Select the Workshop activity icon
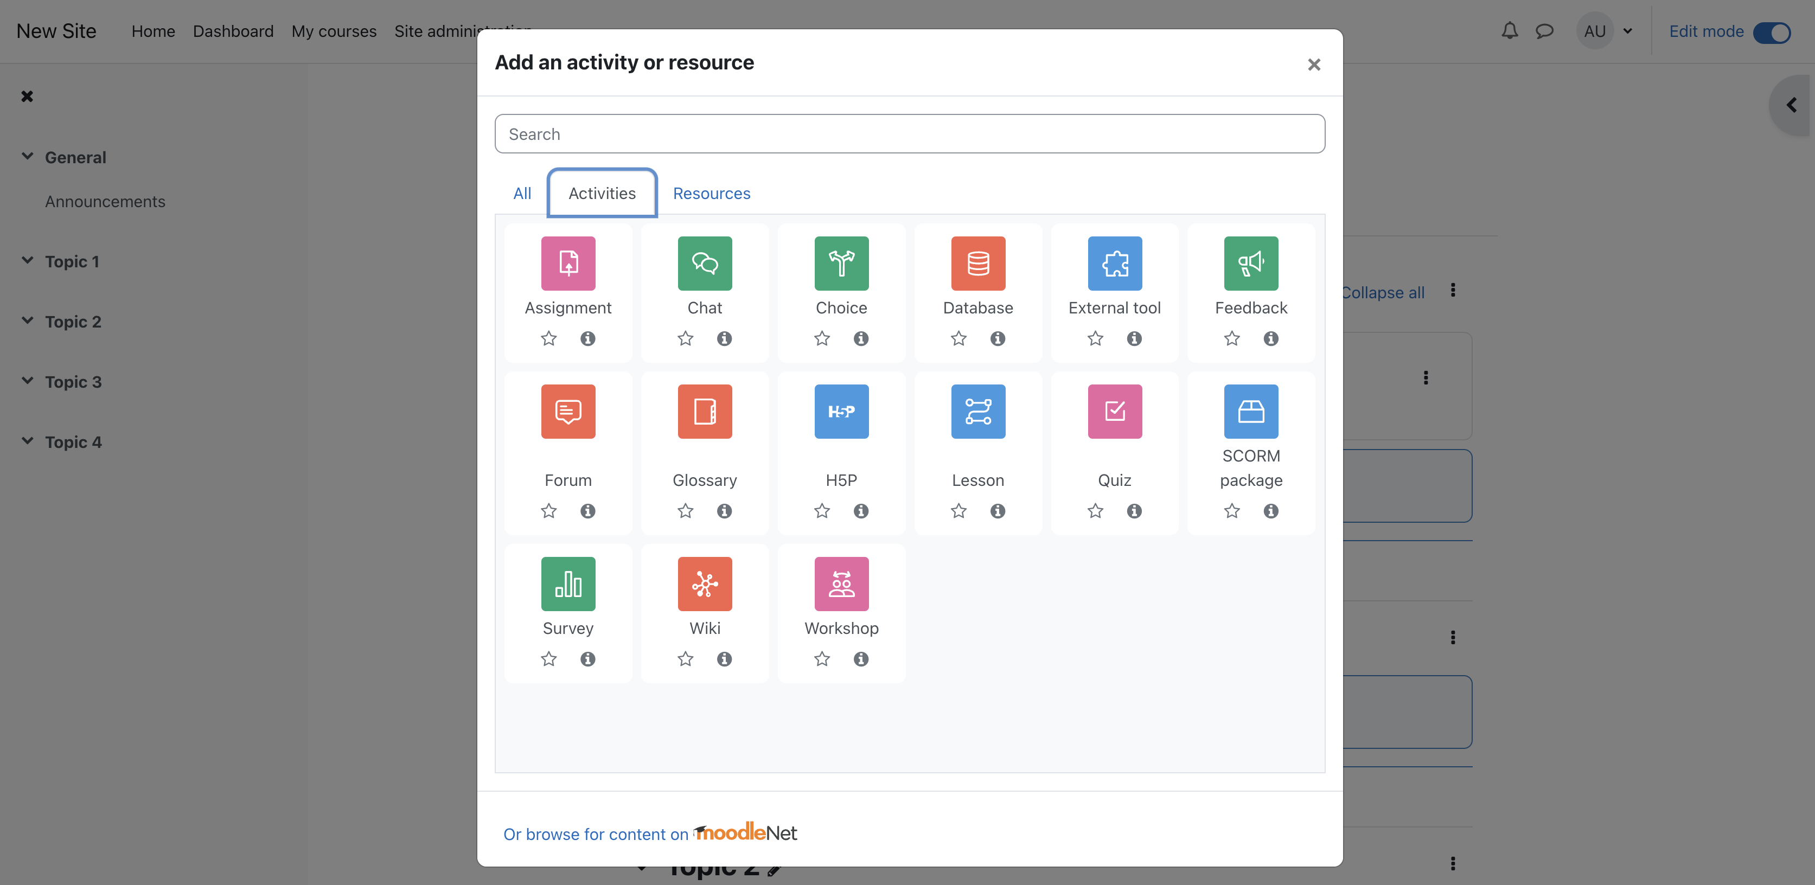This screenshot has height=885, width=1815. (841, 584)
